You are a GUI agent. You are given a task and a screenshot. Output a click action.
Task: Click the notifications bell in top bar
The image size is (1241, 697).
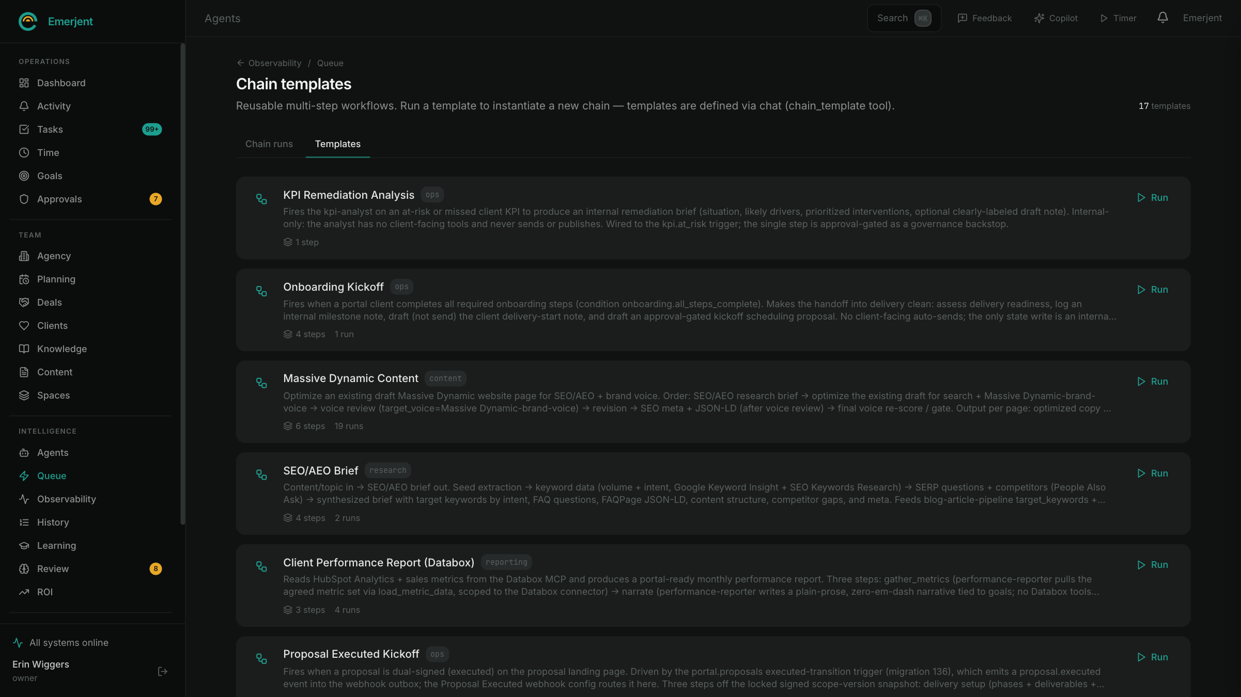click(1162, 18)
